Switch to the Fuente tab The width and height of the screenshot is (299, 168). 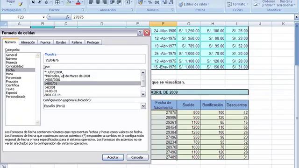pyautogui.click(x=45, y=42)
